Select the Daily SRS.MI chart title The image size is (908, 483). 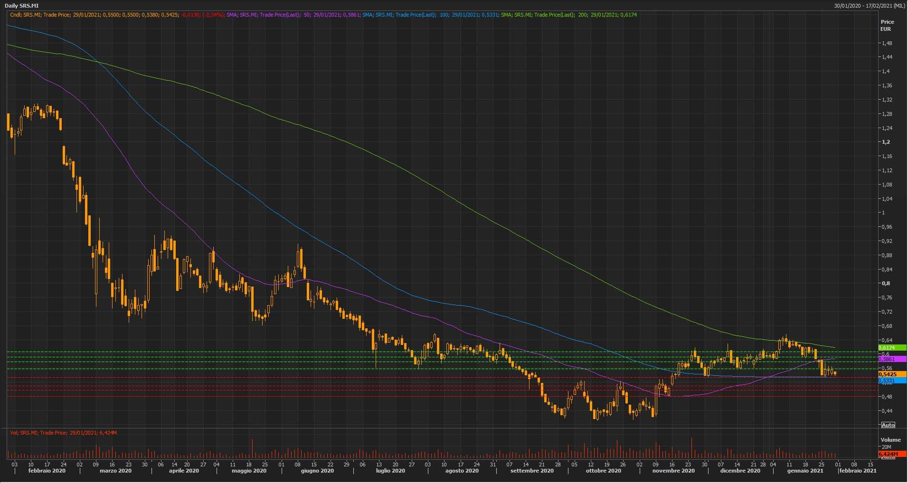(x=21, y=6)
